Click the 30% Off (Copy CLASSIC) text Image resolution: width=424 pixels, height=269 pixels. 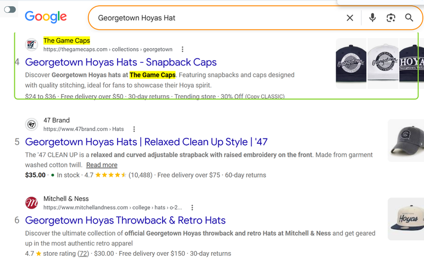tap(253, 96)
